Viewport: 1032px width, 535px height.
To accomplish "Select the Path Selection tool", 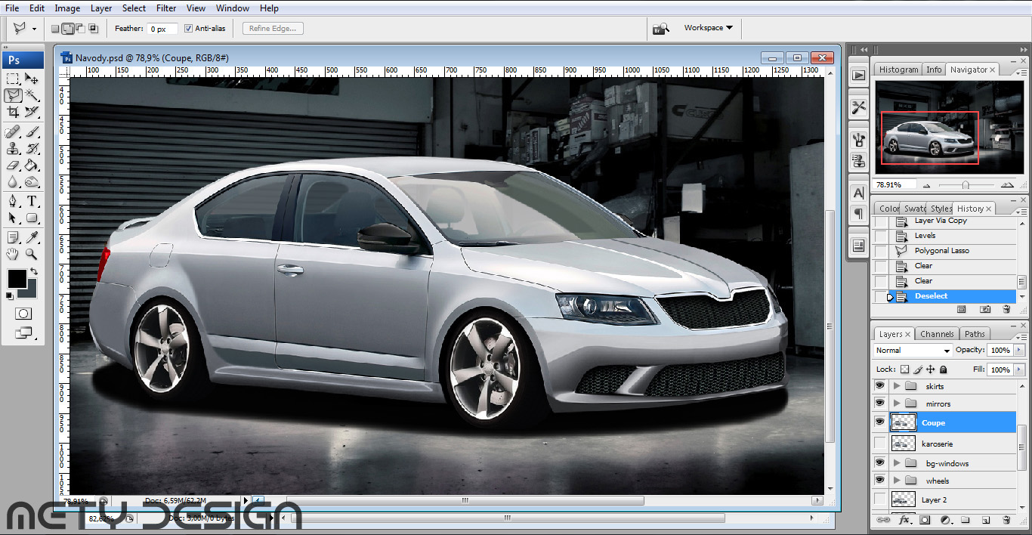I will 13,218.
